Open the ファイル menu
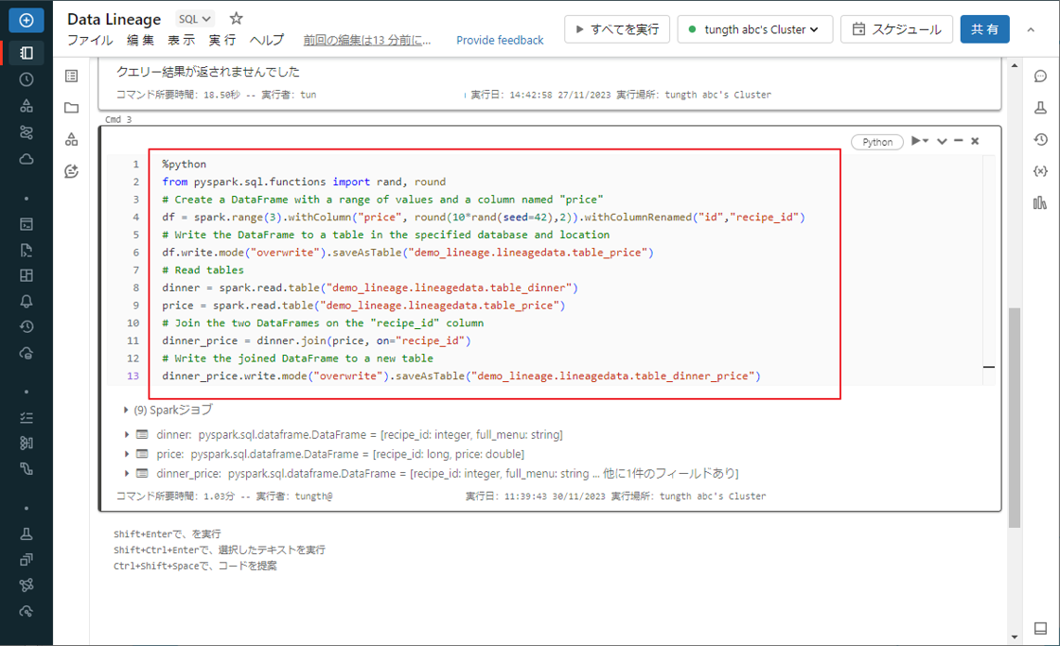 [x=90, y=41]
